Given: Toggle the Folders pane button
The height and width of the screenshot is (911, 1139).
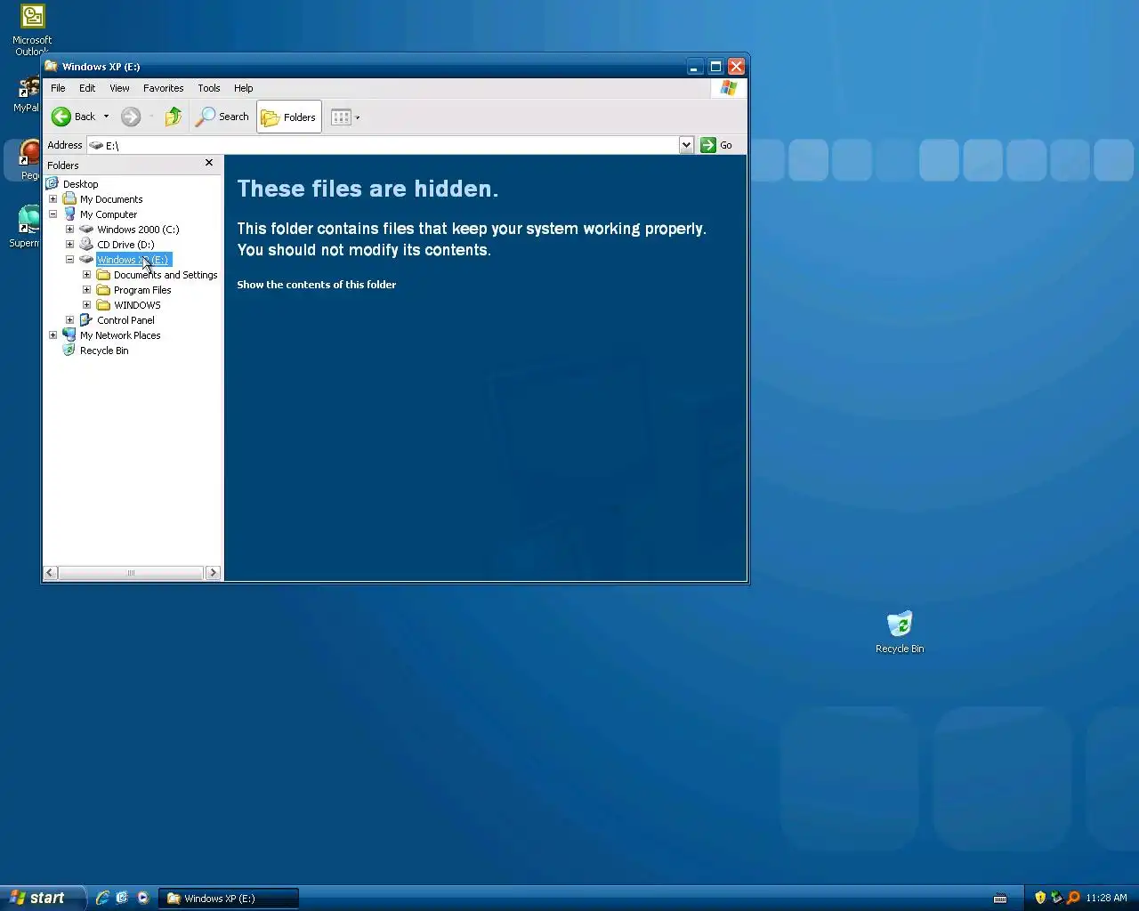Looking at the screenshot, I should 289,117.
